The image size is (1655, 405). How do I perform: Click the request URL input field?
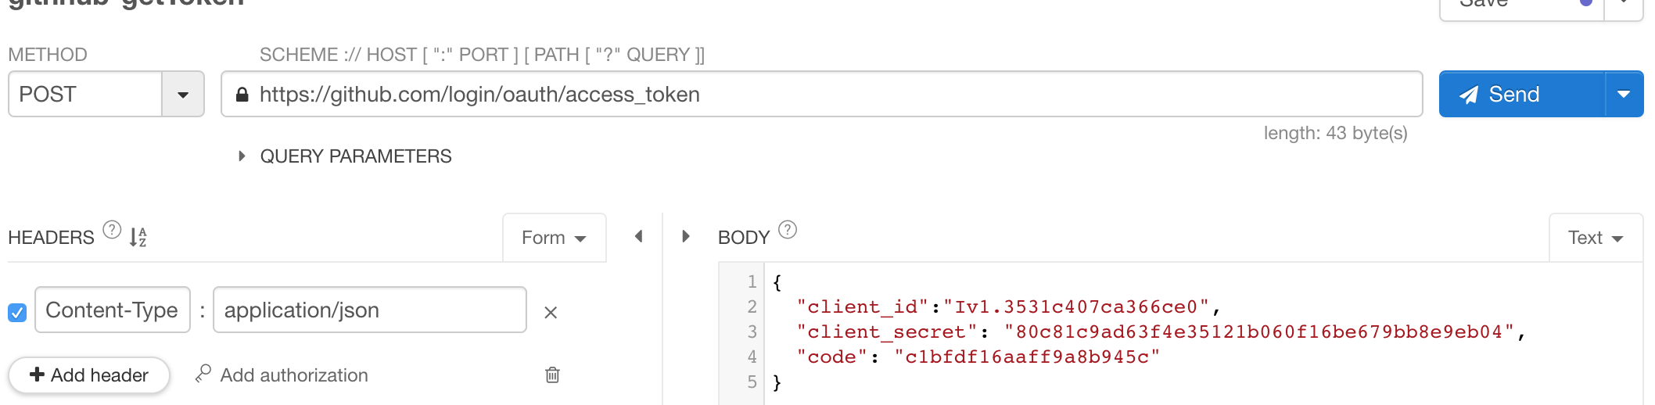pos(821,95)
